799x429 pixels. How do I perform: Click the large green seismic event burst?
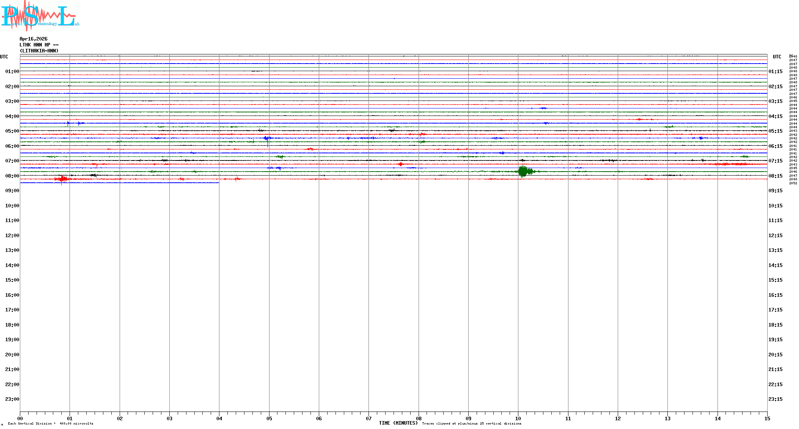coord(524,171)
